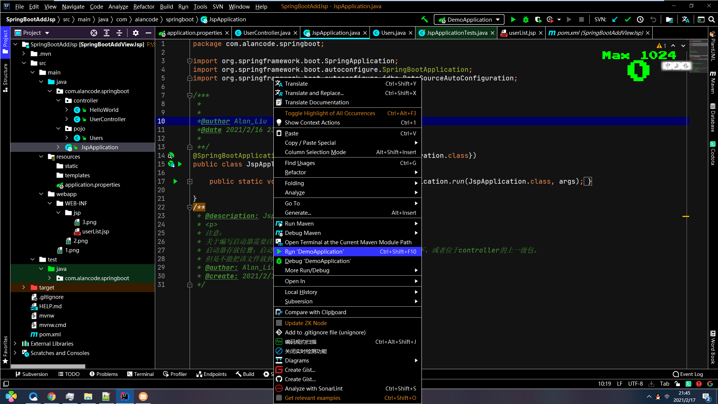
Task: Open Project panel settings gear
Action: pos(136,33)
